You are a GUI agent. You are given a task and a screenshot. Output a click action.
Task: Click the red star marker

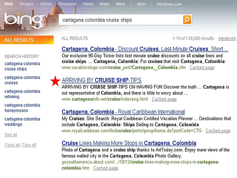point(55,81)
